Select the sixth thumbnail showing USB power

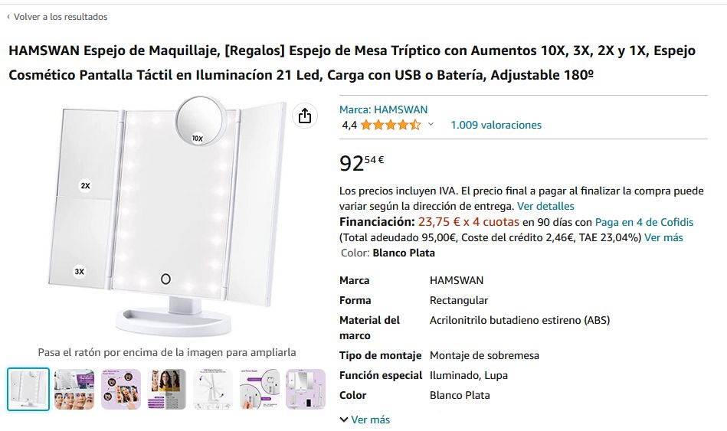(x=259, y=390)
